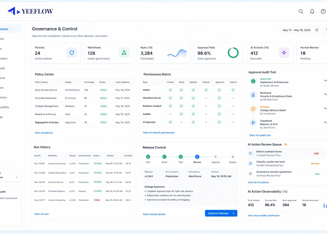Click the Medium priority badge

[x=315, y=164]
